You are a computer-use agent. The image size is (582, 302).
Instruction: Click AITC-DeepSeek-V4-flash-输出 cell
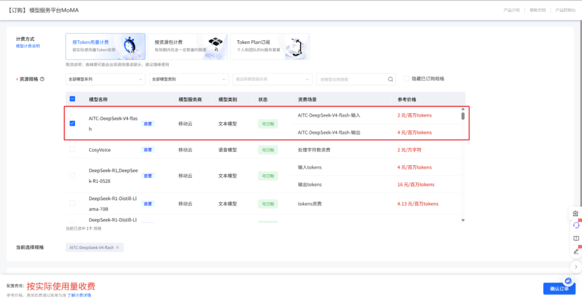[329, 132]
